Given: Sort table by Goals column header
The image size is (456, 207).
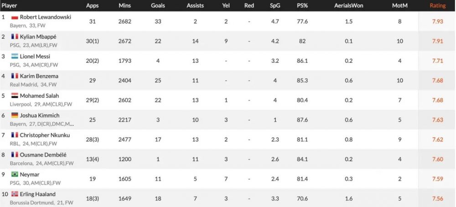Looking at the screenshot, I should point(158,5).
